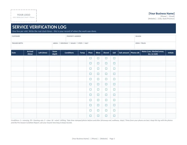Click the SERVICE VERIFICATION LOG title
The width and height of the screenshot is (187, 145).
[x=39, y=27]
